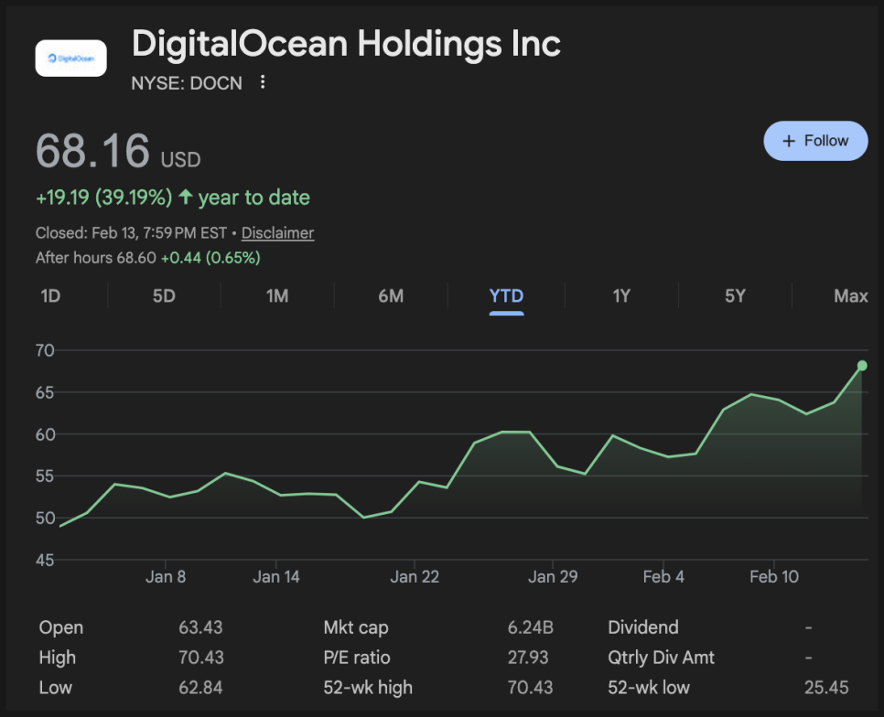Image resolution: width=884 pixels, height=717 pixels.
Task: Select the YTD tab
Action: click(x=506, y=296)
